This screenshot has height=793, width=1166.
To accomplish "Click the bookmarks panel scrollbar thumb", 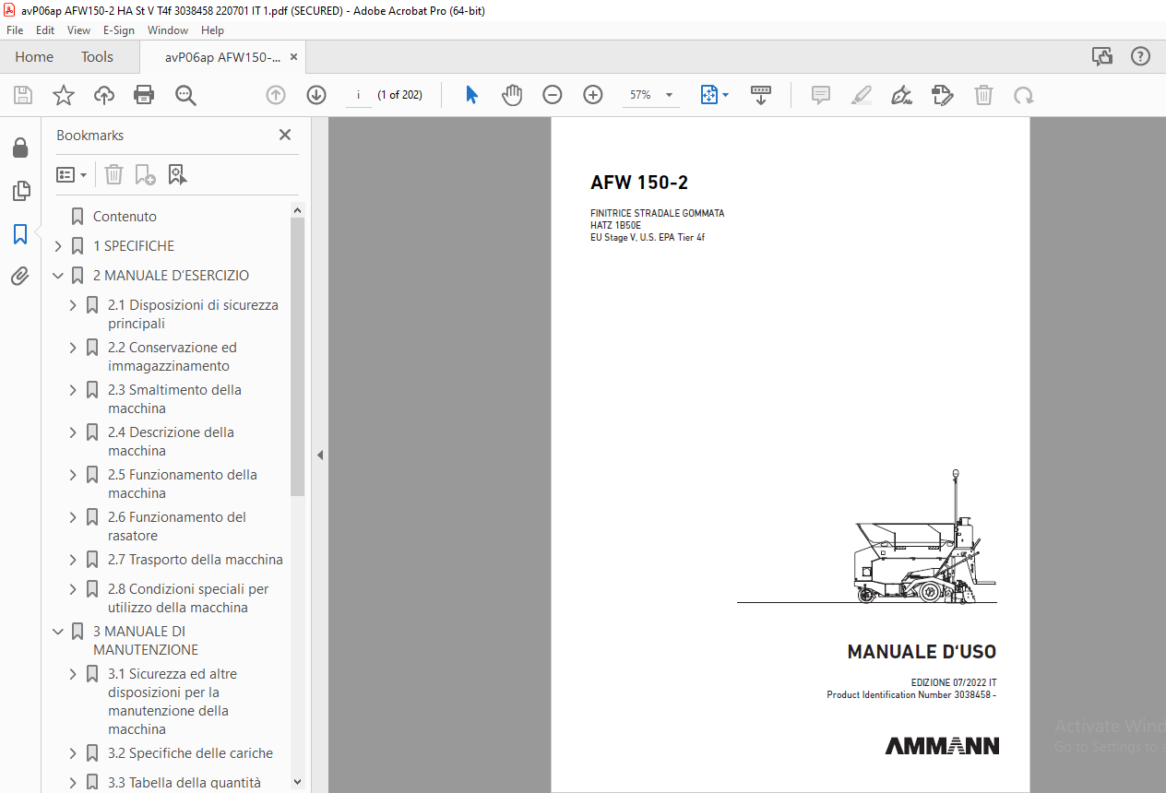I will tap(297, 357).
